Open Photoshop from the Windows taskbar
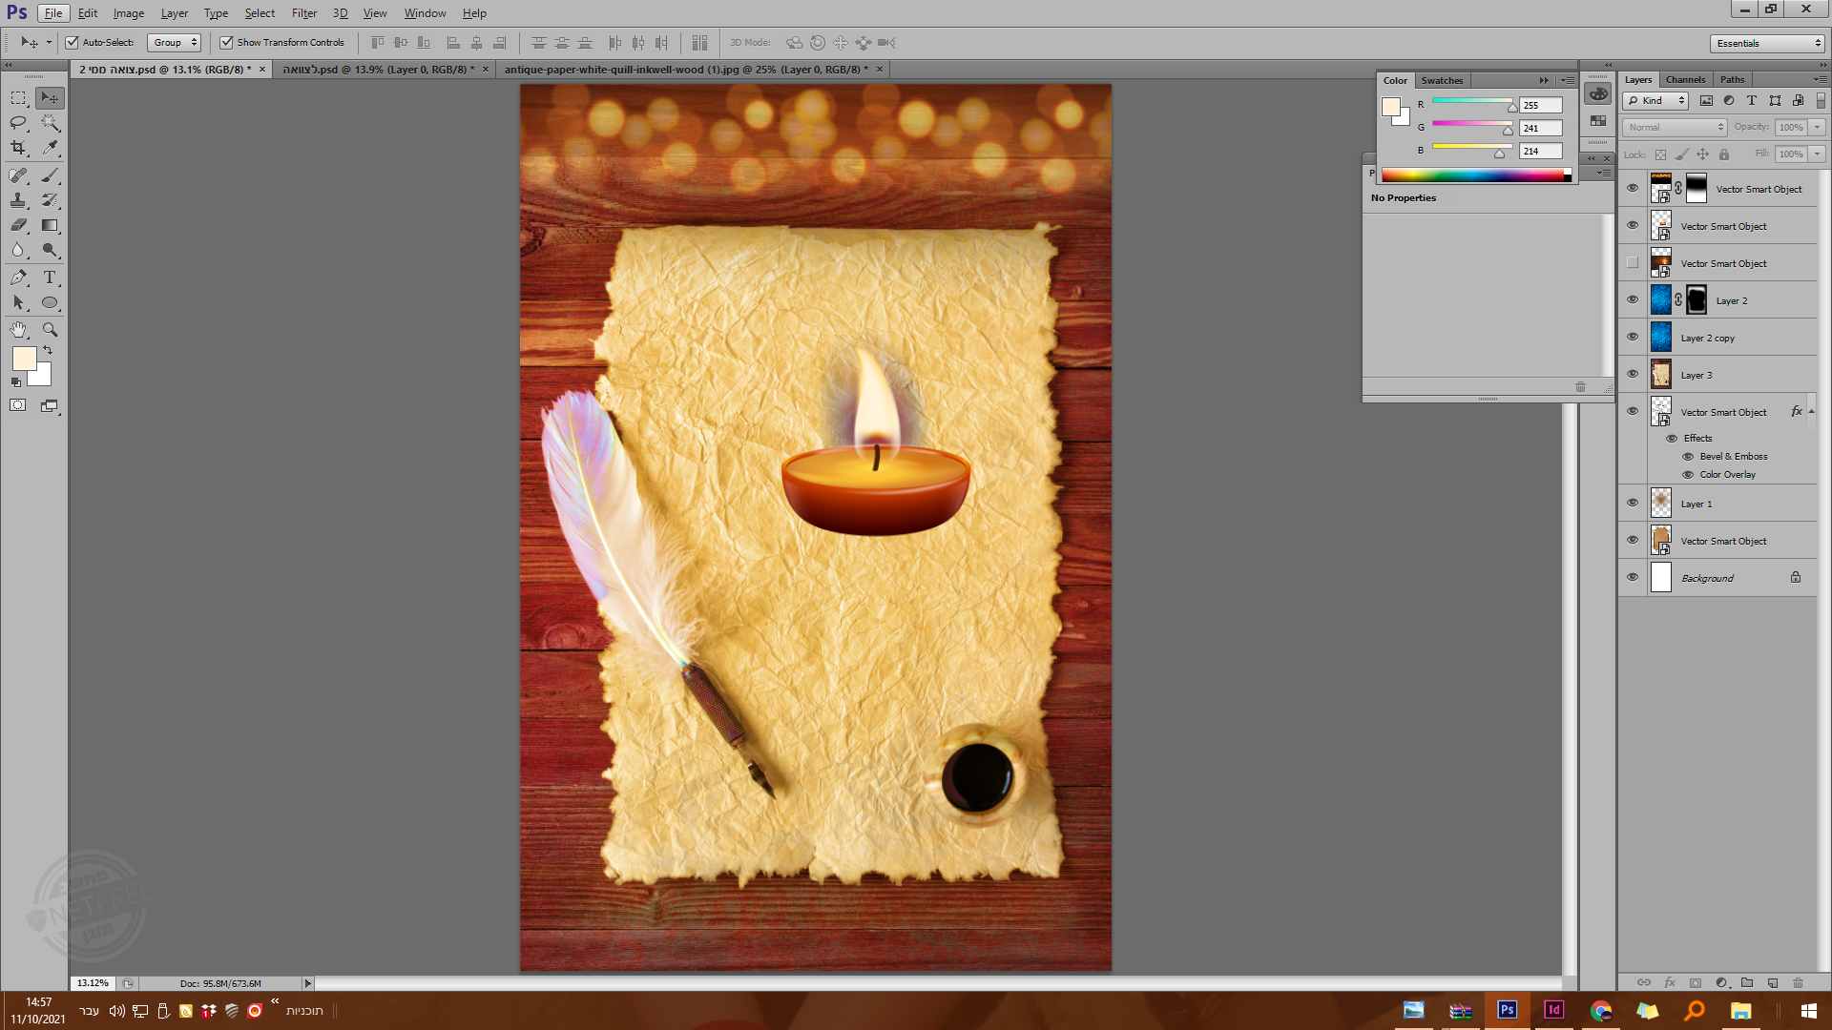 point(1508,1010)
